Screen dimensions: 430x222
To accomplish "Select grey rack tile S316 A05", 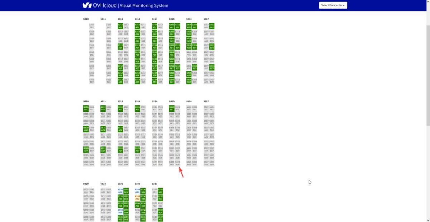I will pos(189,53).
